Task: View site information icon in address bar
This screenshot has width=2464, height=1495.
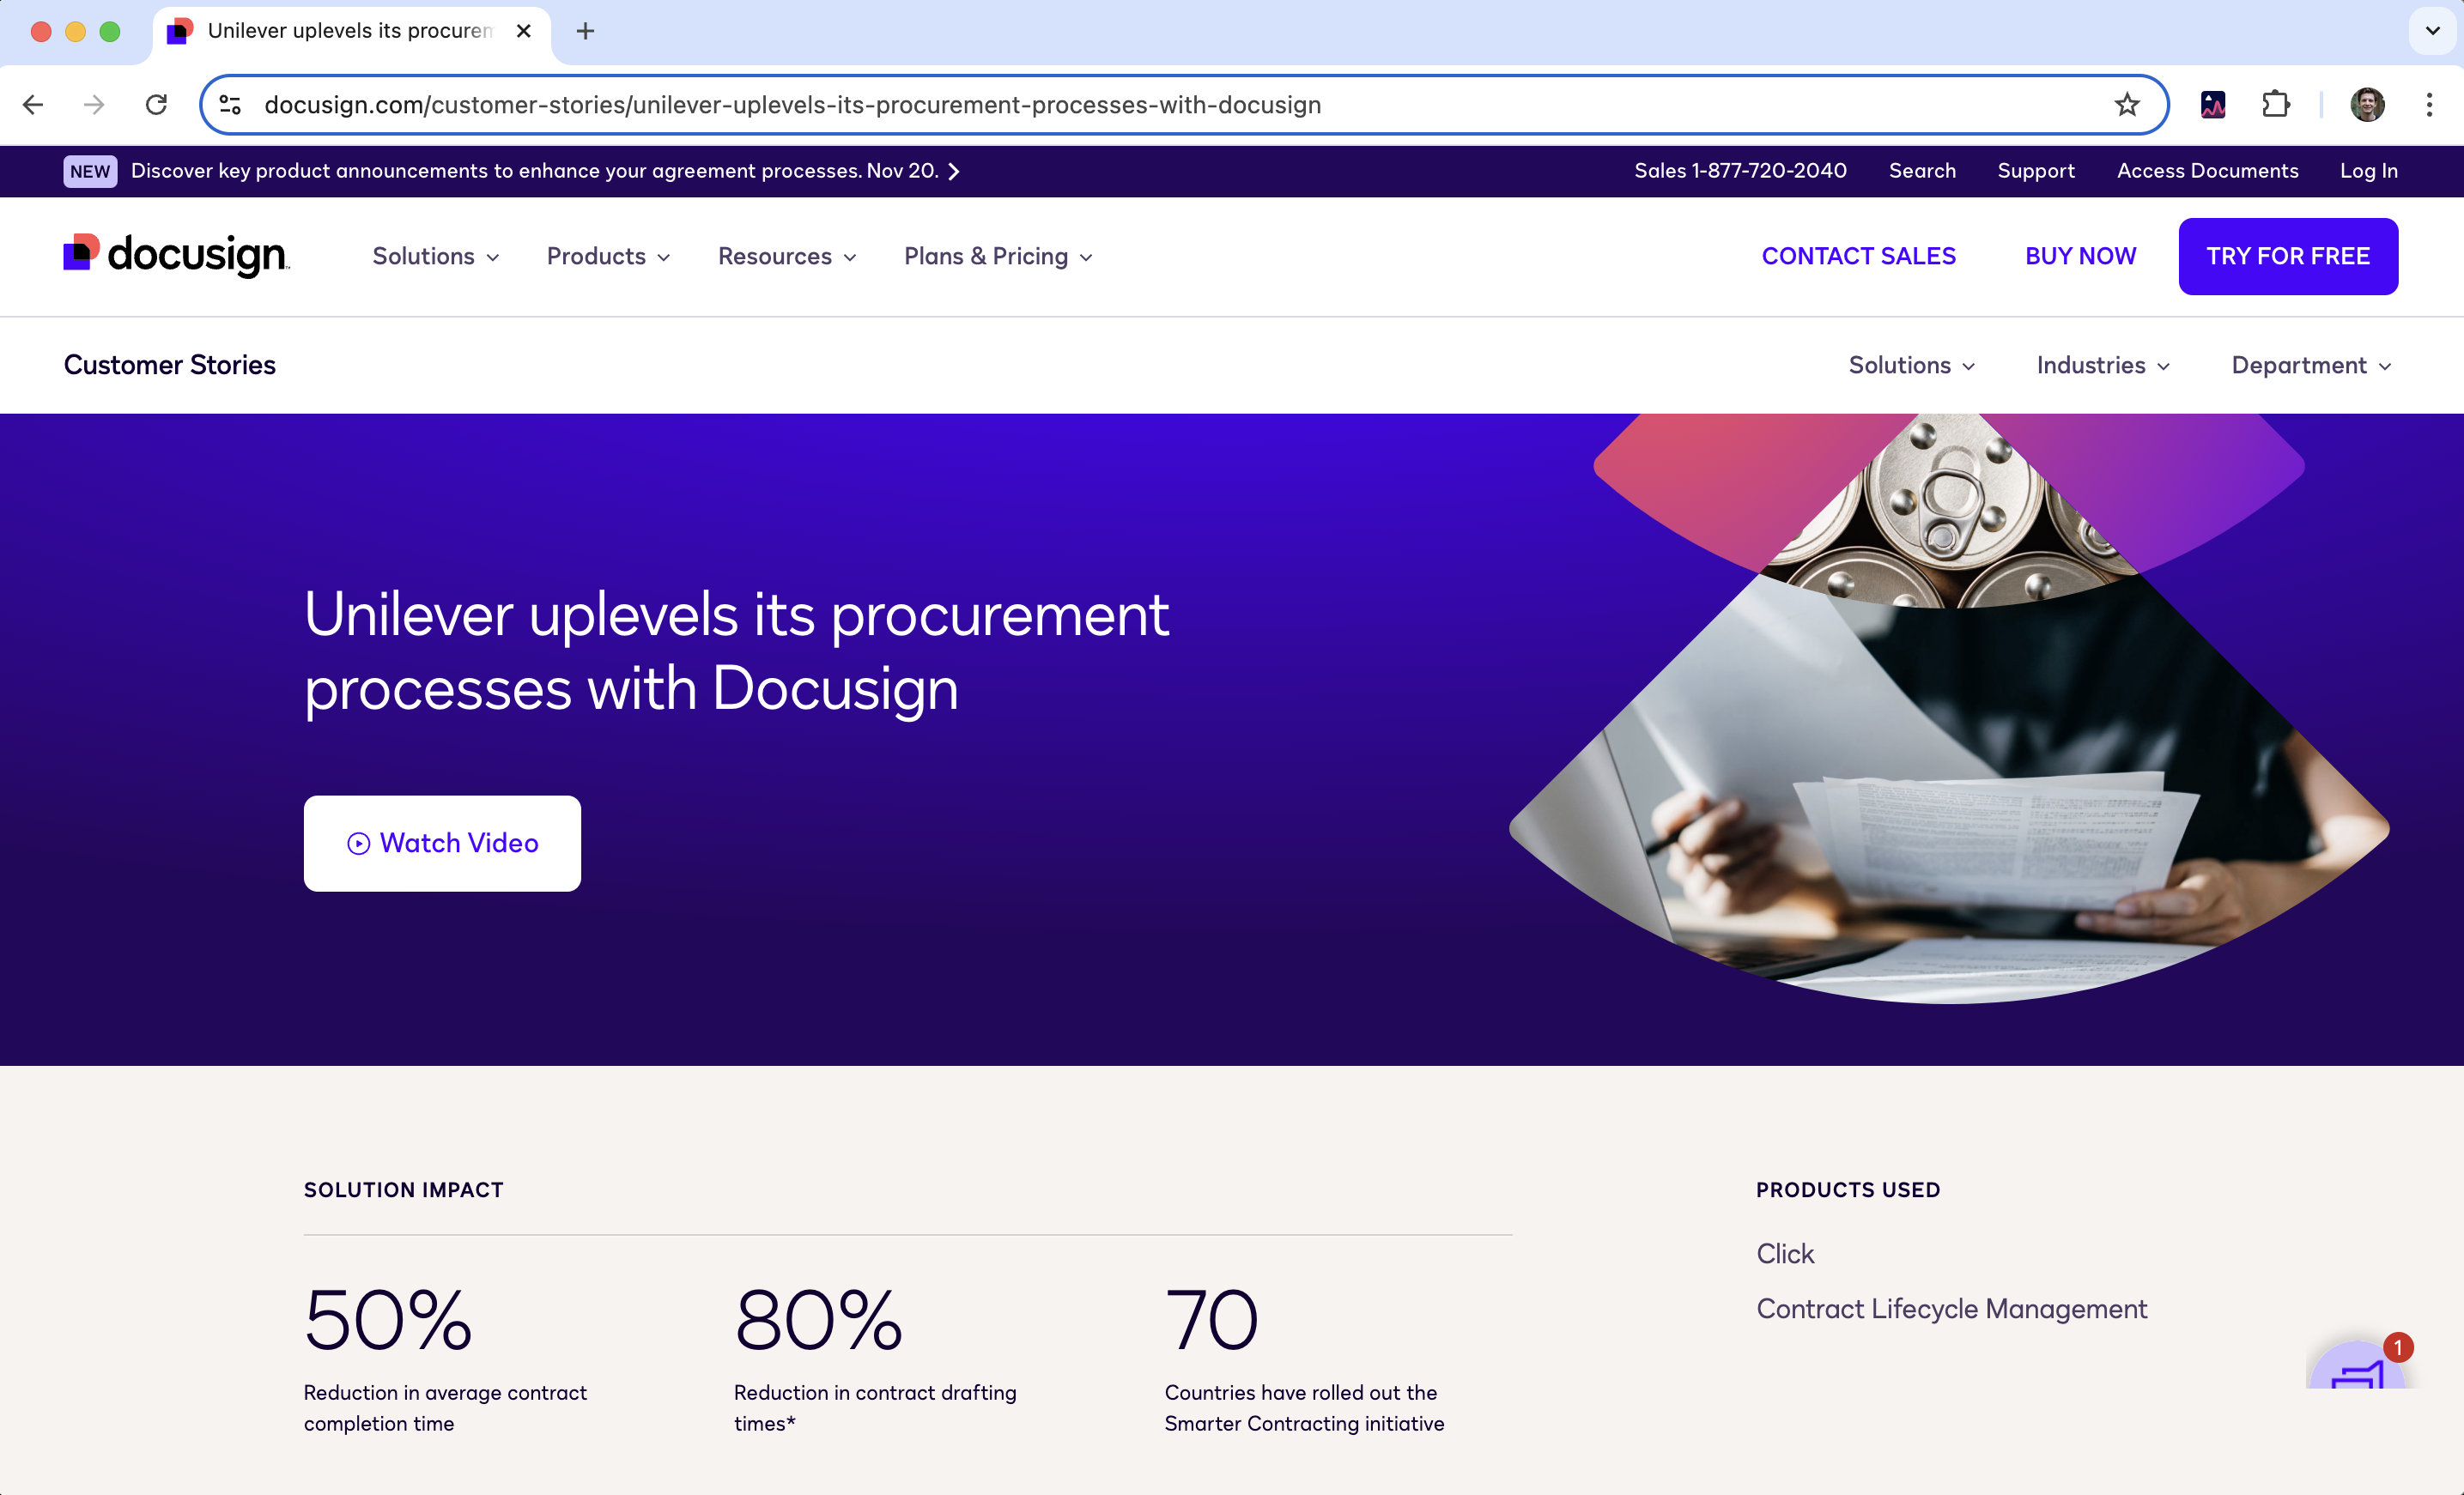Action: pos(230,105)
